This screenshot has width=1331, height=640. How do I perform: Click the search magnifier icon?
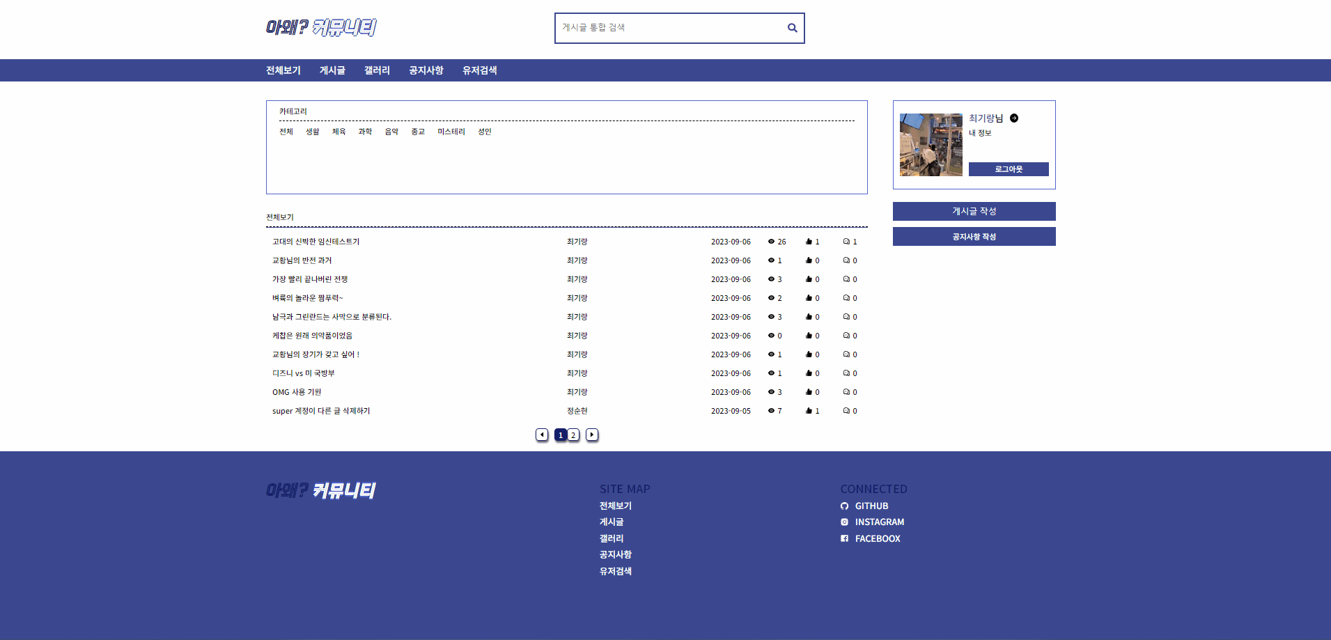pyautogui.click(x=792, y=28)
